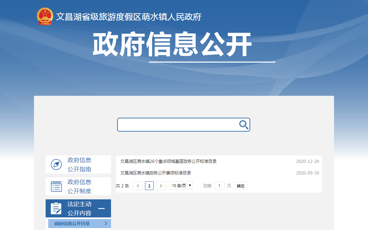The image size is (368, 230).
Task: Select page 1 in pagination
Action: pos(149,186)
